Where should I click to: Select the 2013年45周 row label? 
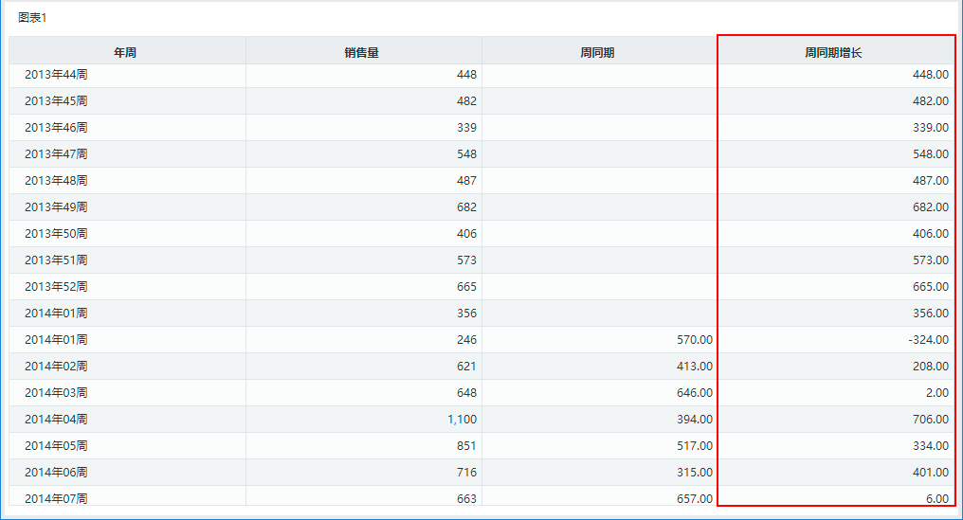click(x=56, y=100)
